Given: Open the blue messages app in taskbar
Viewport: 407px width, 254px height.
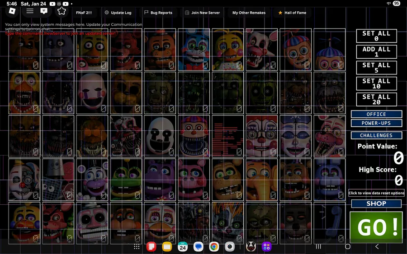Looking at the screenshot, I should [199, 247].
